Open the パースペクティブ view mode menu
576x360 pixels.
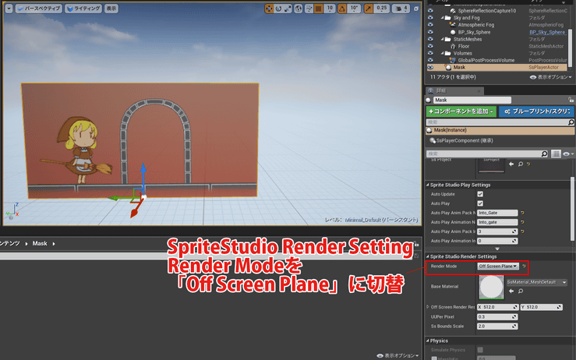point(39,8)
